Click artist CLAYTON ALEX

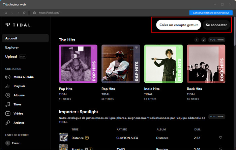pyautogui.click(x=127, y=138)
